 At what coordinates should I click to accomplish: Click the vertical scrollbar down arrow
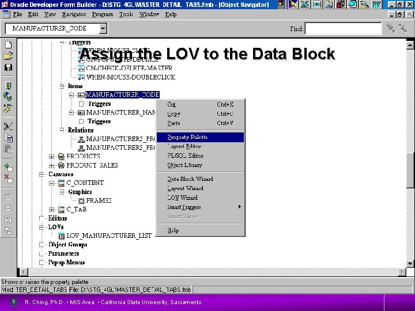pyautogui.click(x=410, y=263)
